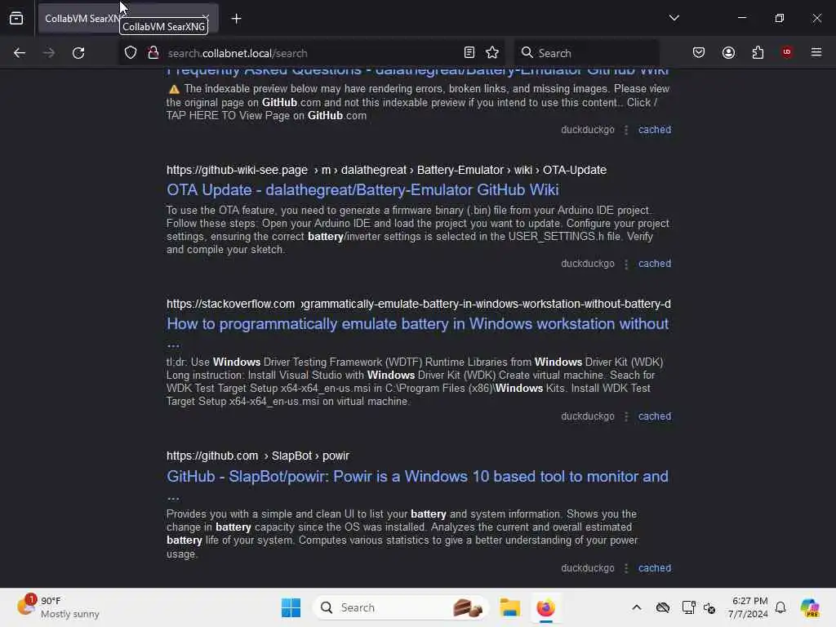Open tracking protection shield icon
This screenshot has height=627, width=836.
click(131, 52)
